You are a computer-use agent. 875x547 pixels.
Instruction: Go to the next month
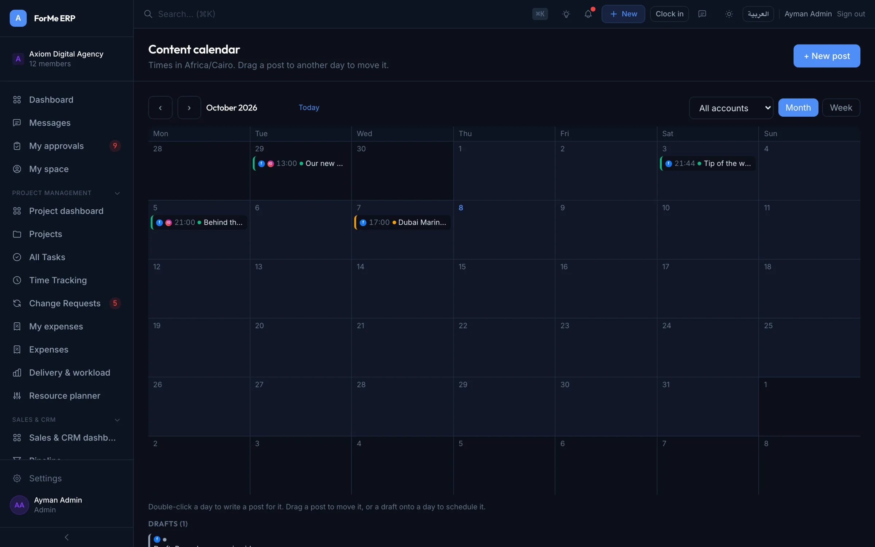click(189, 108)
